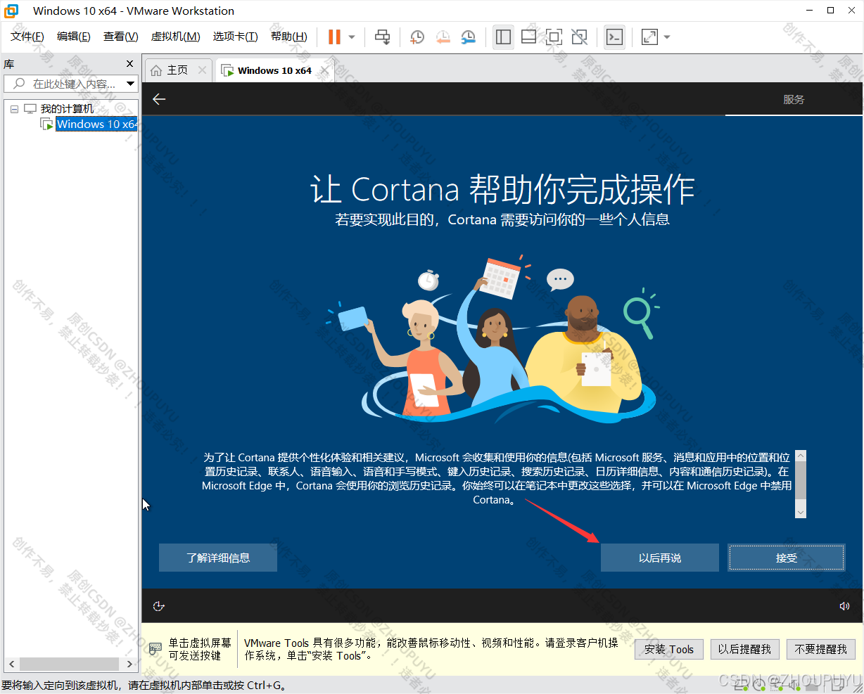Screen dimensions: 864x694
Task: Click the 不要提醒我 button
Action: point(820,649)
